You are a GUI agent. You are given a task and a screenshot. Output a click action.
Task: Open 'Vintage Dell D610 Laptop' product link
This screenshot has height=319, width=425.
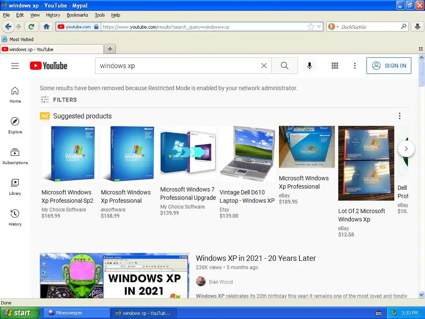click(x=247, y=196)
